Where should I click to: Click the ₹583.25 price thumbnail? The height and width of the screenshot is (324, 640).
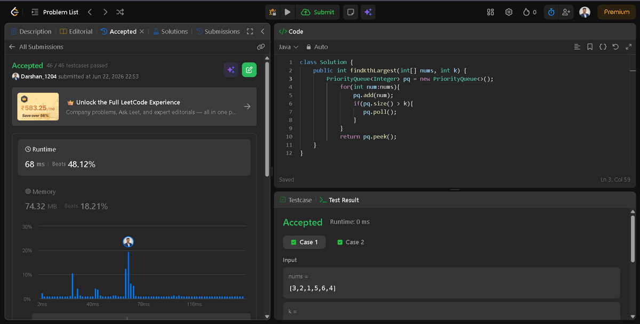click(x=38, y=107)
